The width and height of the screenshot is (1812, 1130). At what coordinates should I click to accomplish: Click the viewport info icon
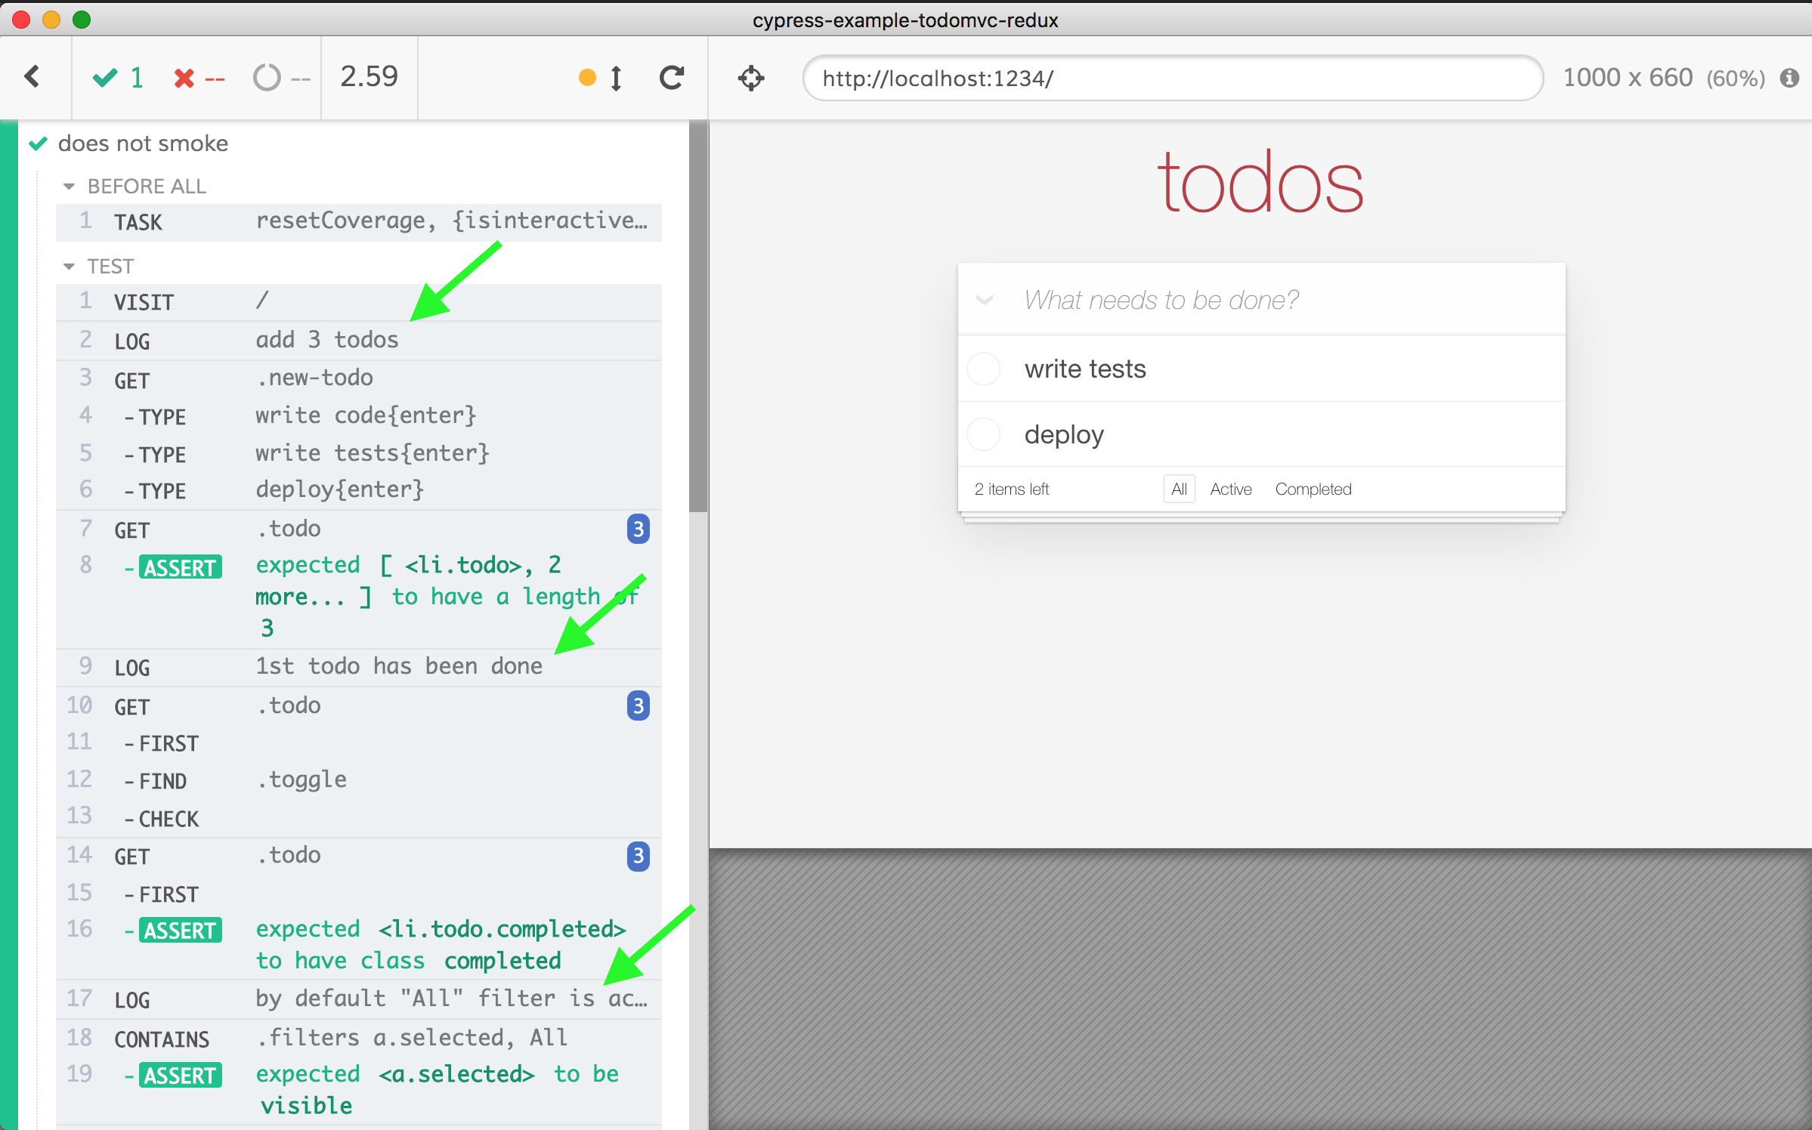pos(1789,78)
